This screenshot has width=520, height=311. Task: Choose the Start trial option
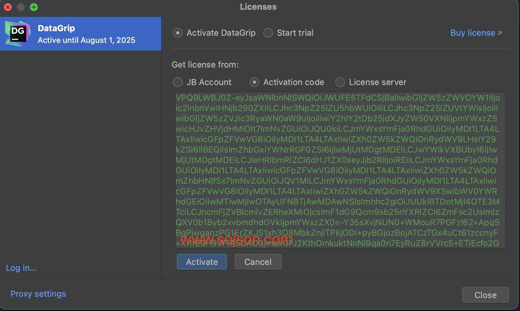pyautogui.click(x=268, y=33)
